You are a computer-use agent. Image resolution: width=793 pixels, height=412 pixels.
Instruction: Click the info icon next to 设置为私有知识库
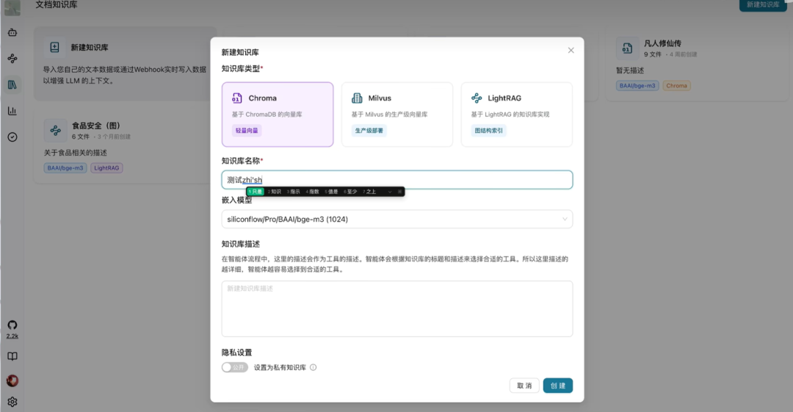(314, 367)
